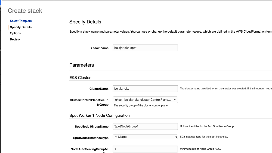Click the Stack name label
This screenshot has width=272, height=153.
pos(100,48)
